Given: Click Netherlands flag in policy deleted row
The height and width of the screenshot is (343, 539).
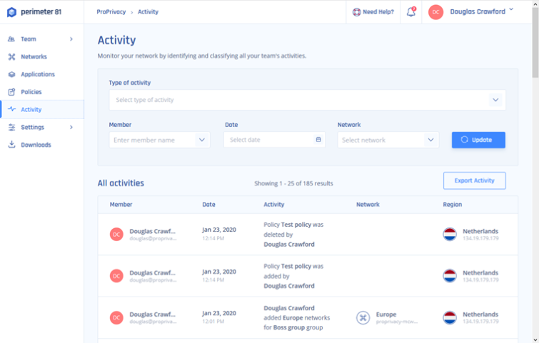Looking at the screenshot, I should [x=450, y=234].
